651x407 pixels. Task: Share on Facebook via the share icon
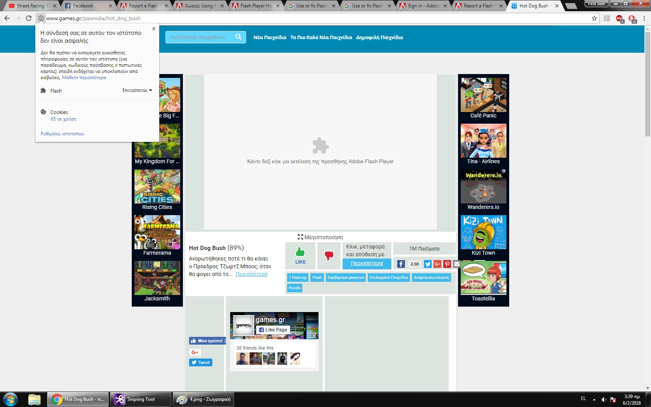click(401, 264)
